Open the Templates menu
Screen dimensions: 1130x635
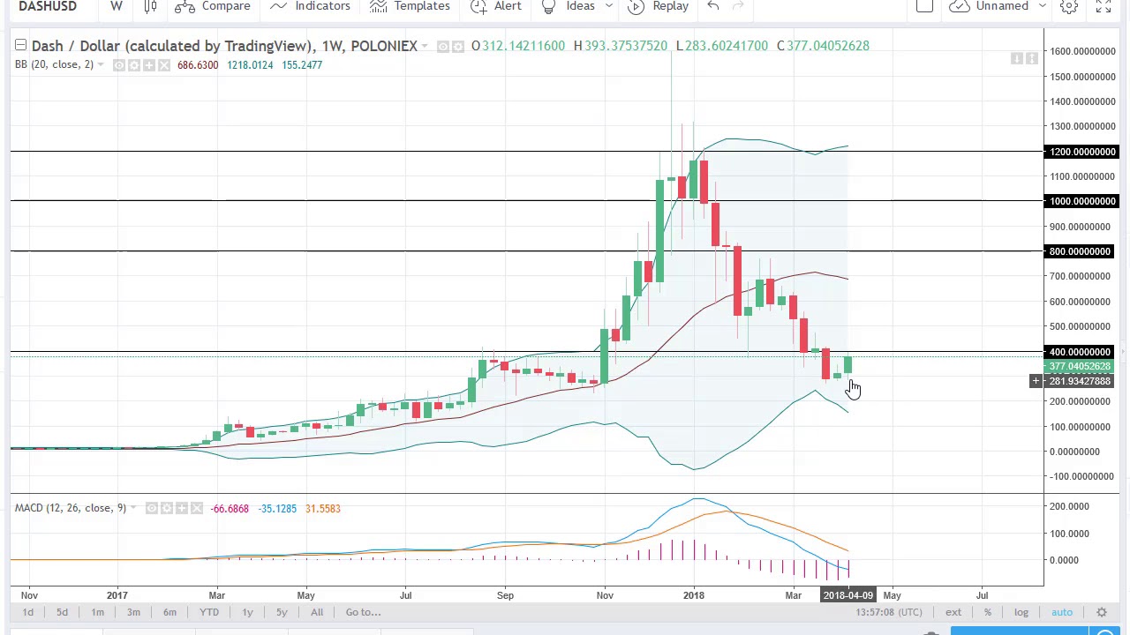point(410,6)
